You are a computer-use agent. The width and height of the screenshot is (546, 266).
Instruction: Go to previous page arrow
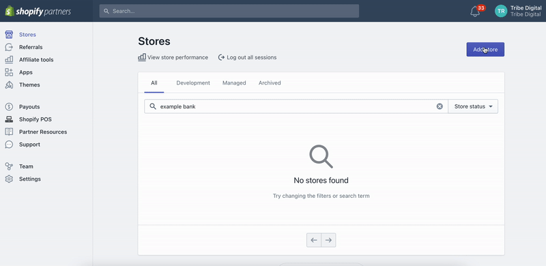click(314, 240)
